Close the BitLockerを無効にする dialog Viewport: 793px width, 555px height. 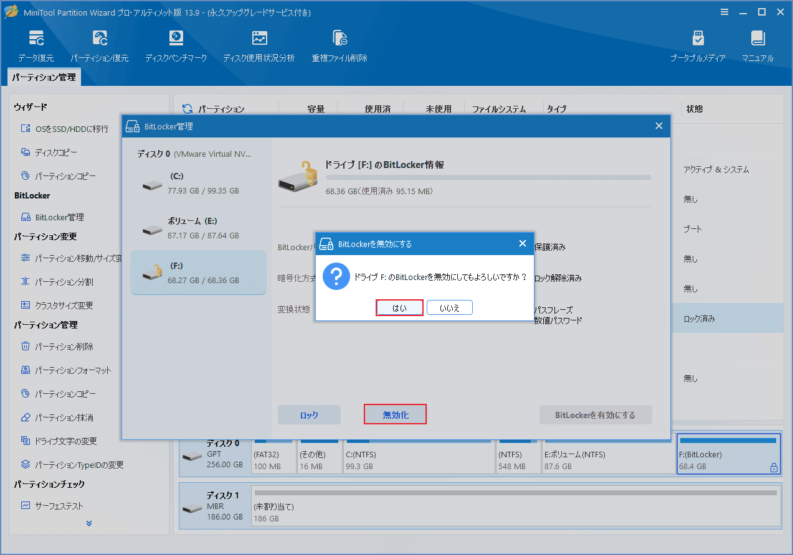coord(523,244)
